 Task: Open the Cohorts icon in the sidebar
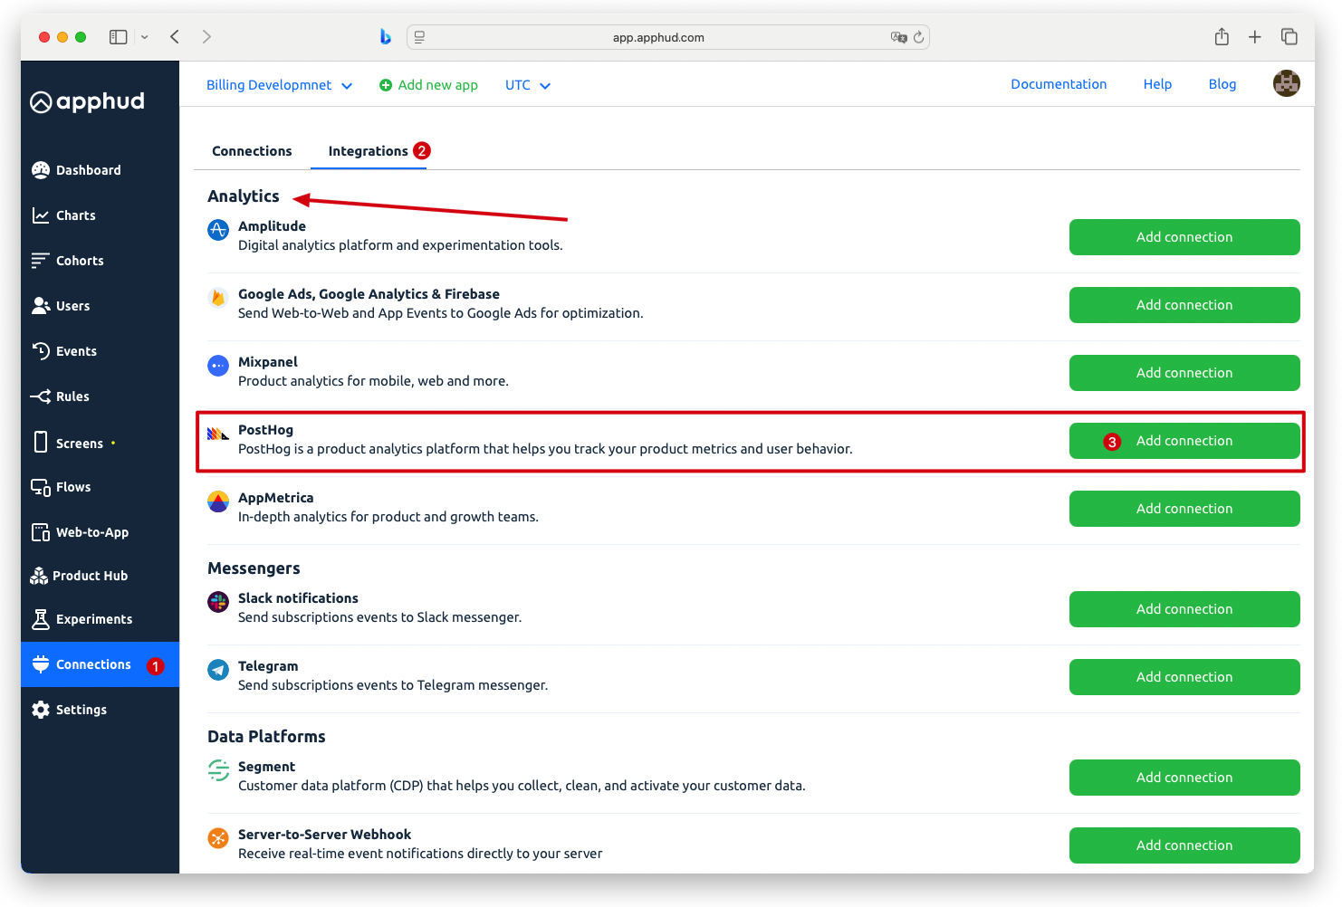point(40,261)
